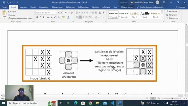Click the Save icon in title bar

[4, 2]
